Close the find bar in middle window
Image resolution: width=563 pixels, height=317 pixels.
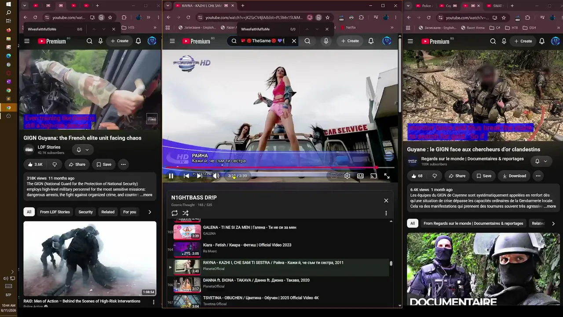327,29
